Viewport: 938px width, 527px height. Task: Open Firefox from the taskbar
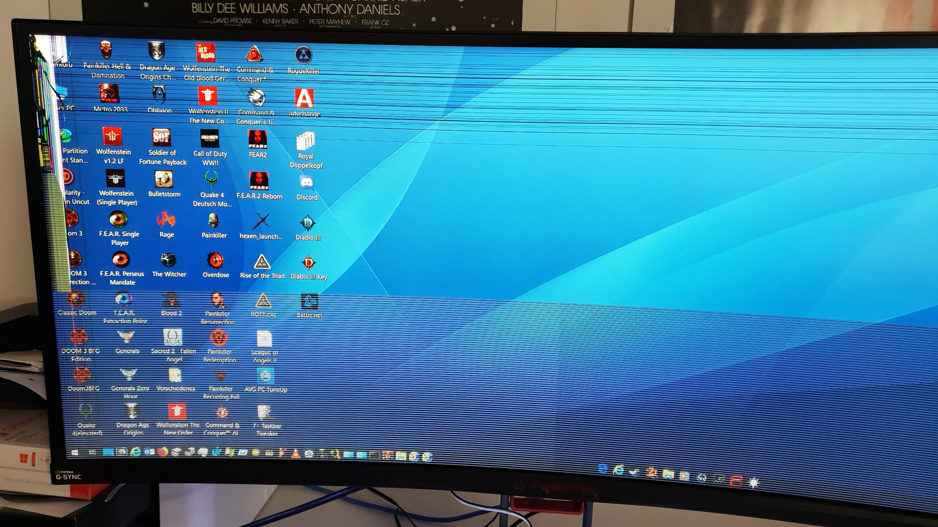click(163, 452)
